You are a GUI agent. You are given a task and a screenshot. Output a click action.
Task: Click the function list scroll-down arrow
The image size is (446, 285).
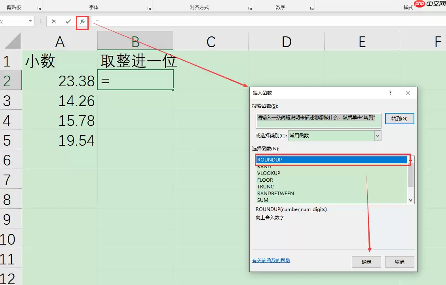point(410,200)
